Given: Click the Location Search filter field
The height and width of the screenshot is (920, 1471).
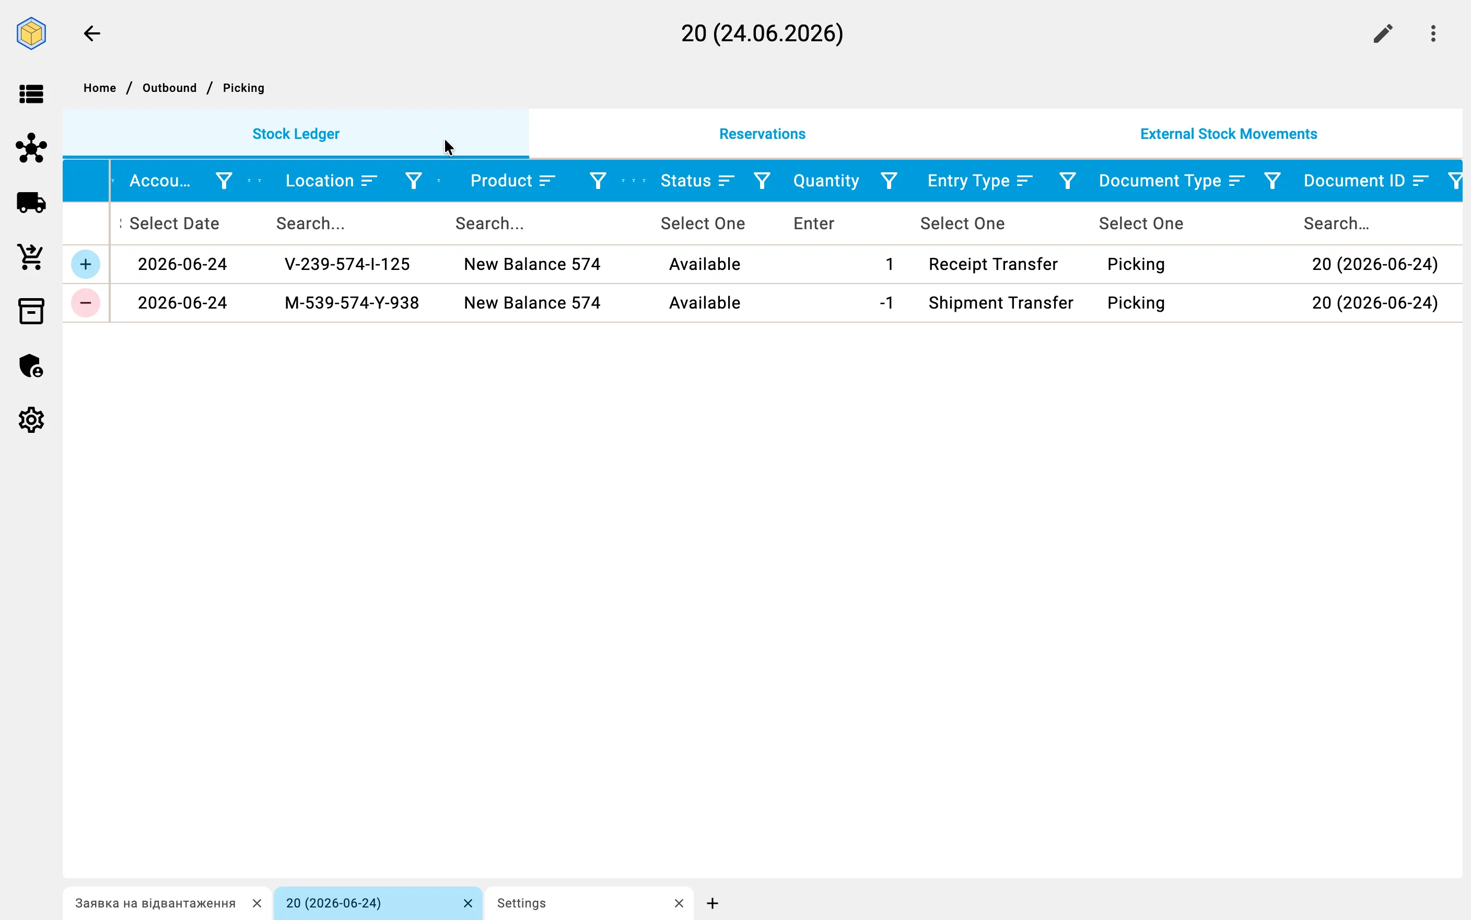Looking at the screenshot, I should click(x=356, y=223).
